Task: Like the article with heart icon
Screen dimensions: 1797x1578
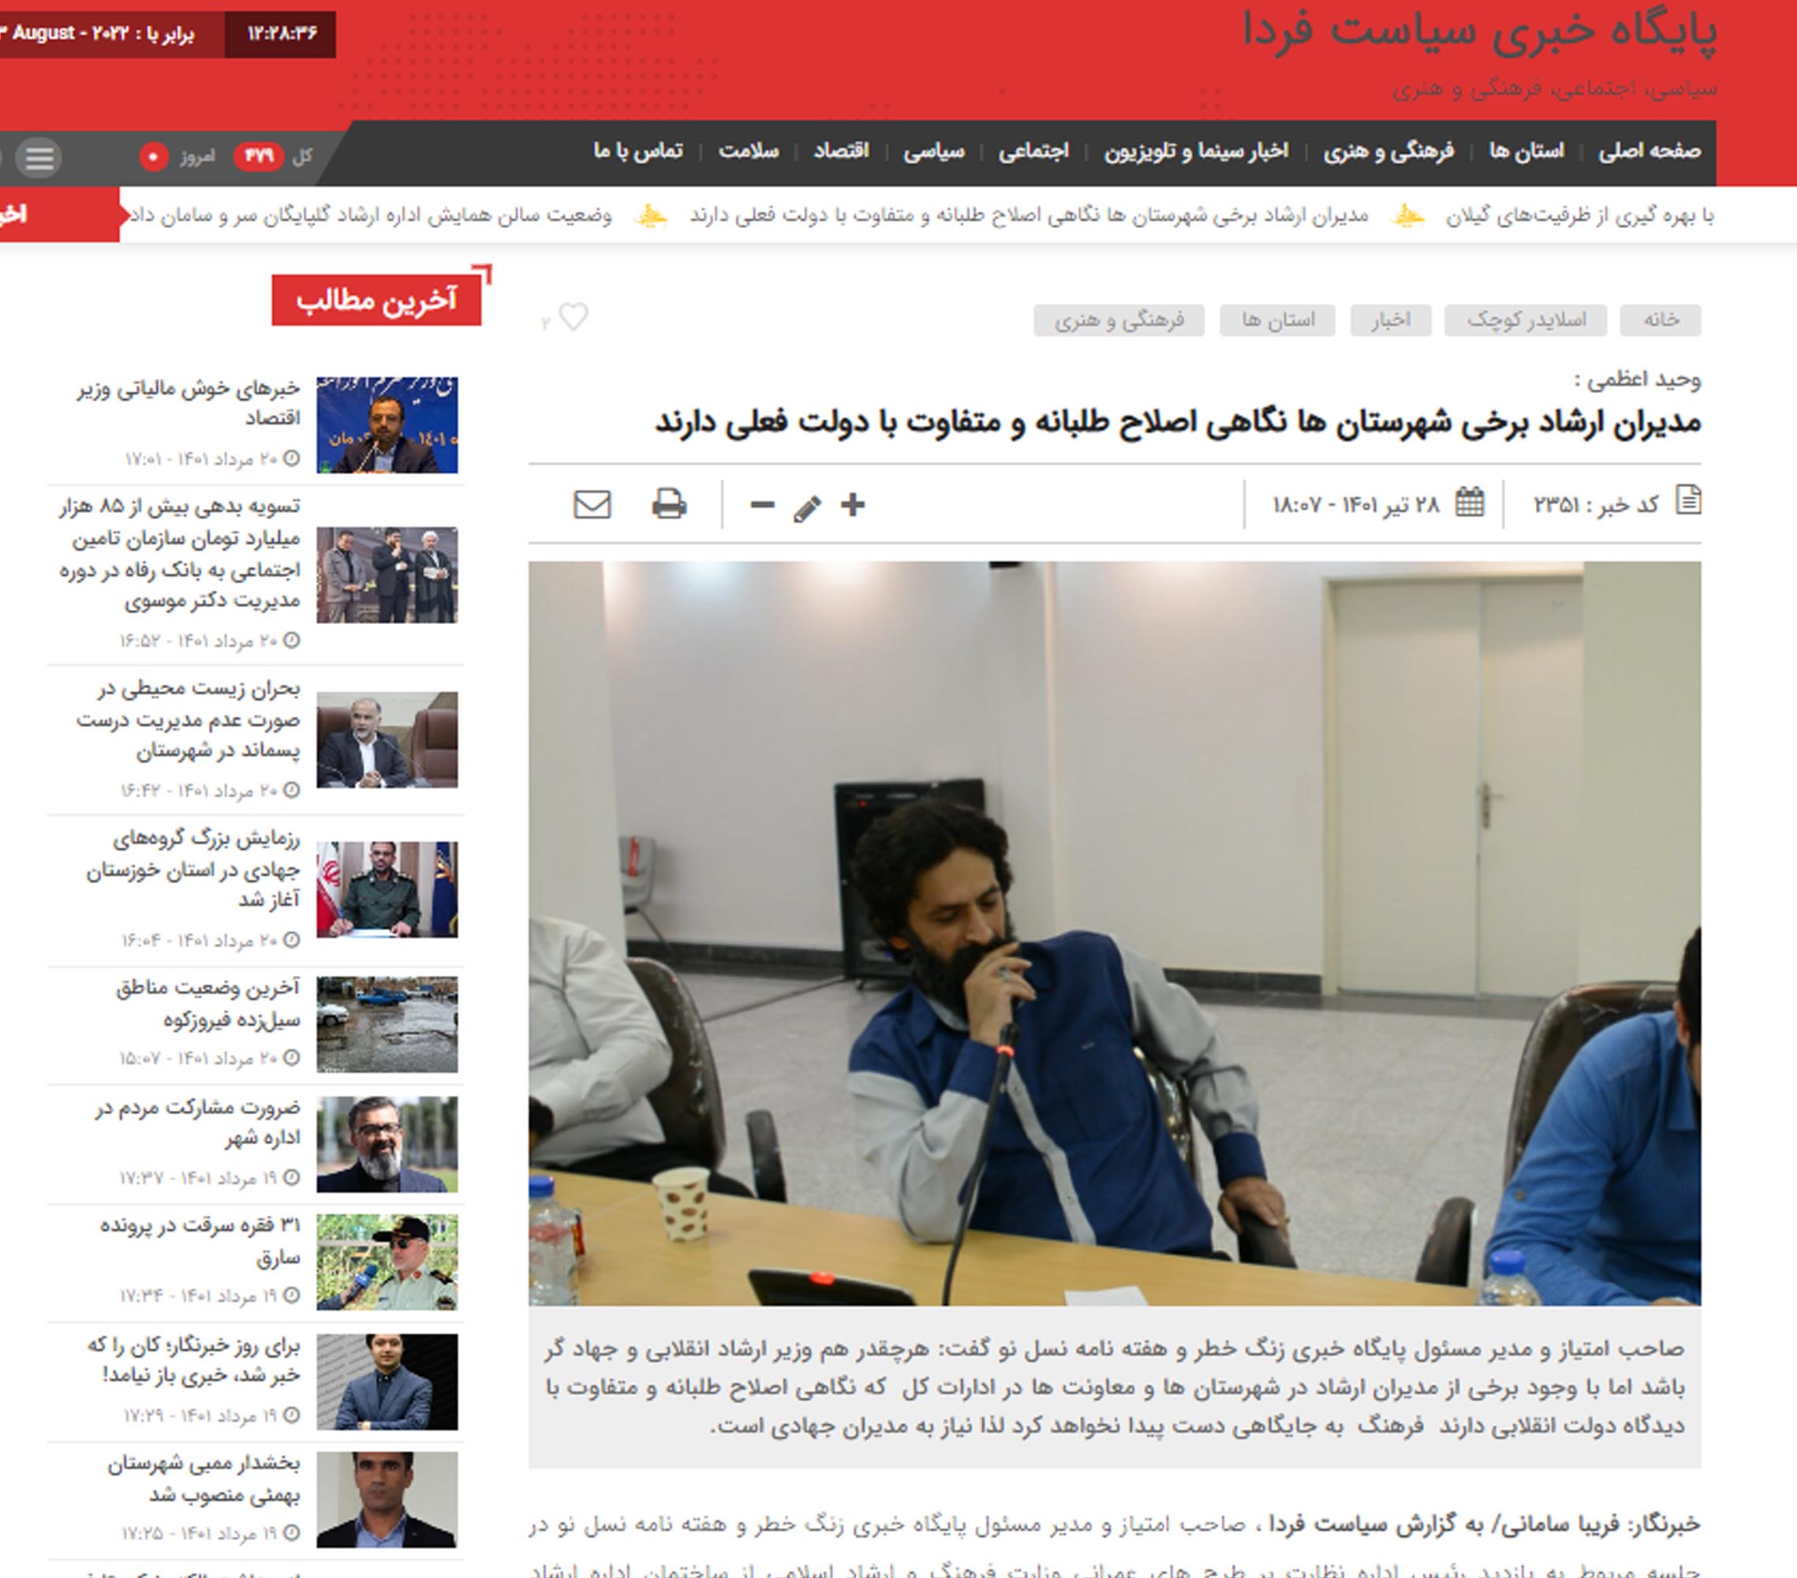Action: (573, 316)
